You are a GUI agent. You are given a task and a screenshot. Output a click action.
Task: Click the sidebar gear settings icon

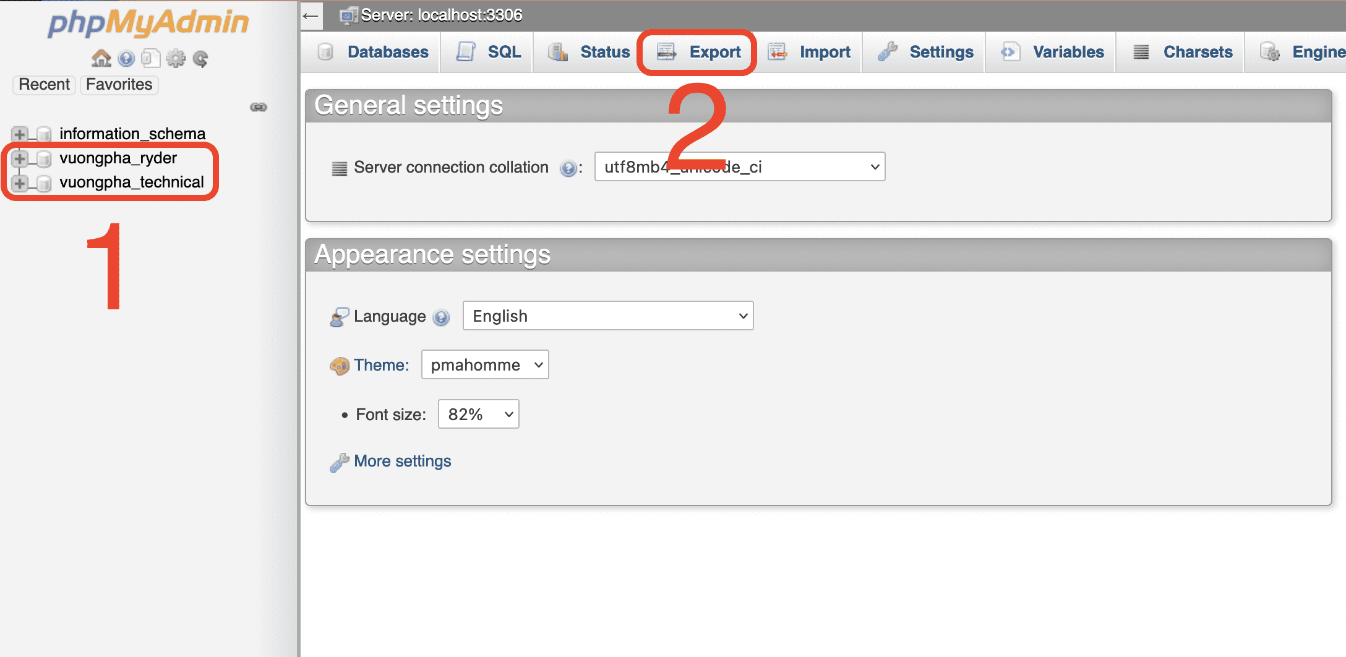176,59
